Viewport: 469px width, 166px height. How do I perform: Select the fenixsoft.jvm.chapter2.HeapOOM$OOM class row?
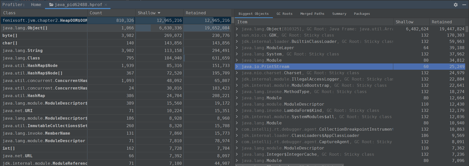point(116,21)
